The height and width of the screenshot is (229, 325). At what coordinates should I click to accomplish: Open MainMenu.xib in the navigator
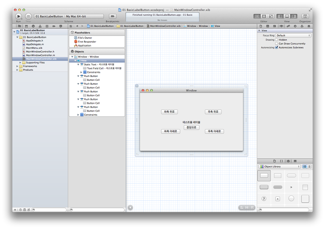coord(34,48)
